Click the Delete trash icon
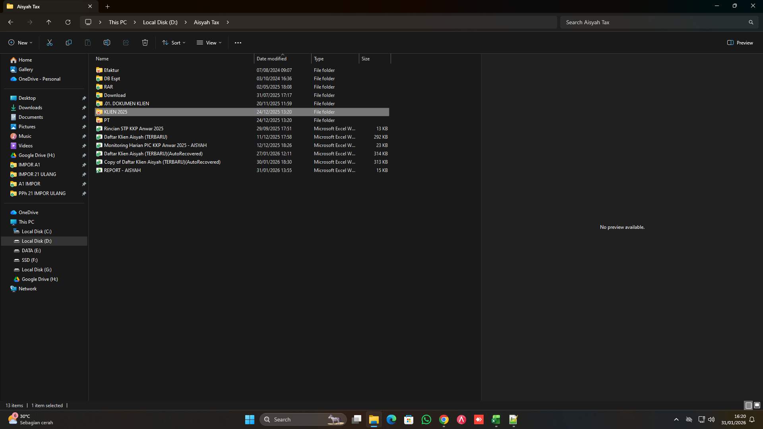The width and height of the screenshot is (763, 429). tap(145, 43)
